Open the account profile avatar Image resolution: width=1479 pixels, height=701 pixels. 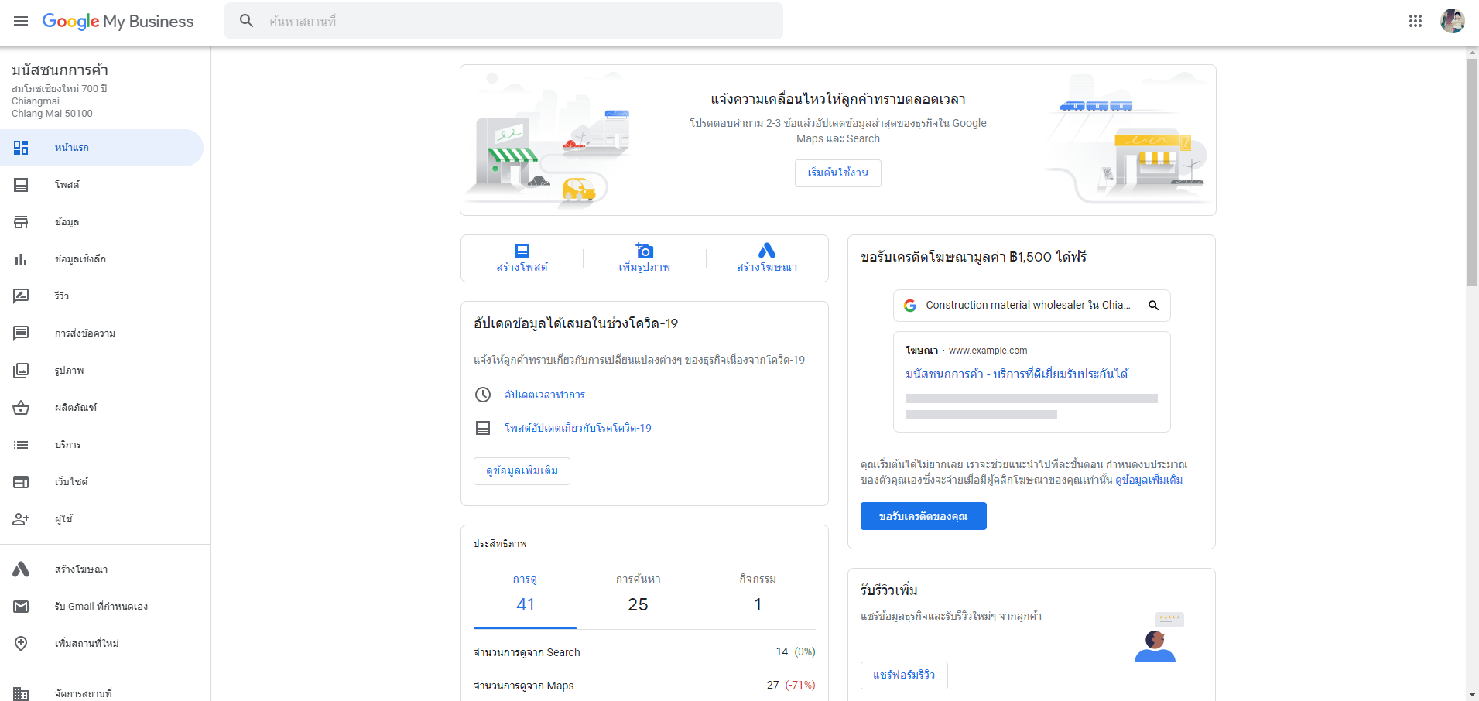(x=1453, y=21)
